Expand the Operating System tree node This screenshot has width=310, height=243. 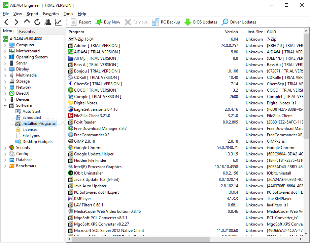tap(5, 57)
